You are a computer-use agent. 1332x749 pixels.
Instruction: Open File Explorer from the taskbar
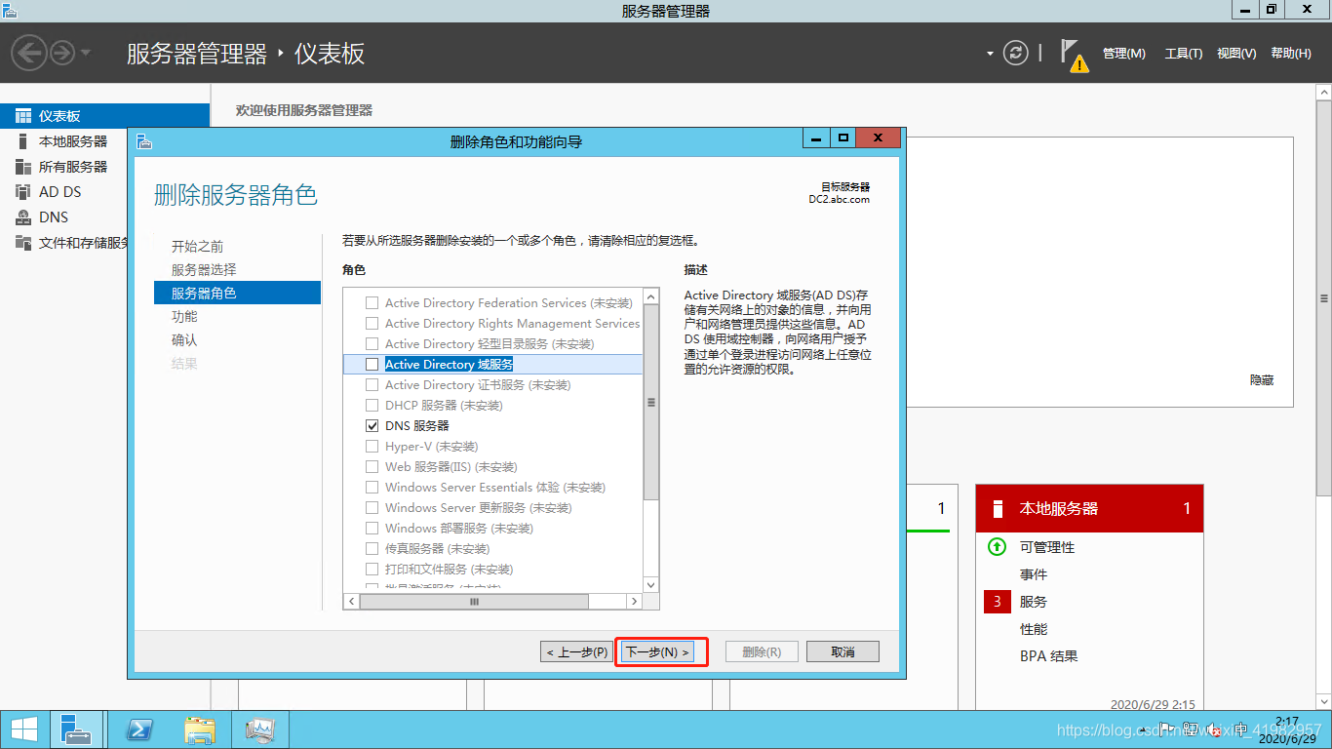click(201, 729)
